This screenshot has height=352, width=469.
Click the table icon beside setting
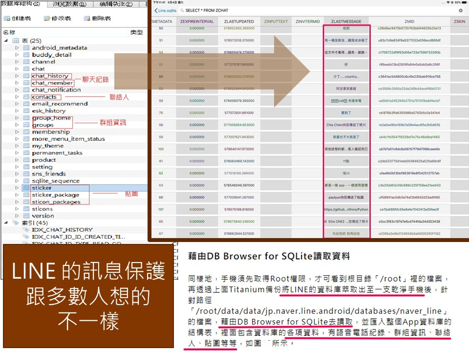[26, 167]
